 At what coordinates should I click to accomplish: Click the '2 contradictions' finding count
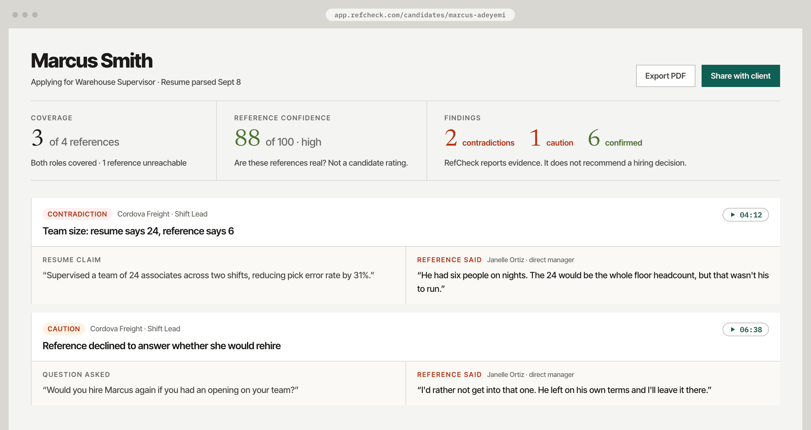click(x=479, y=138)
